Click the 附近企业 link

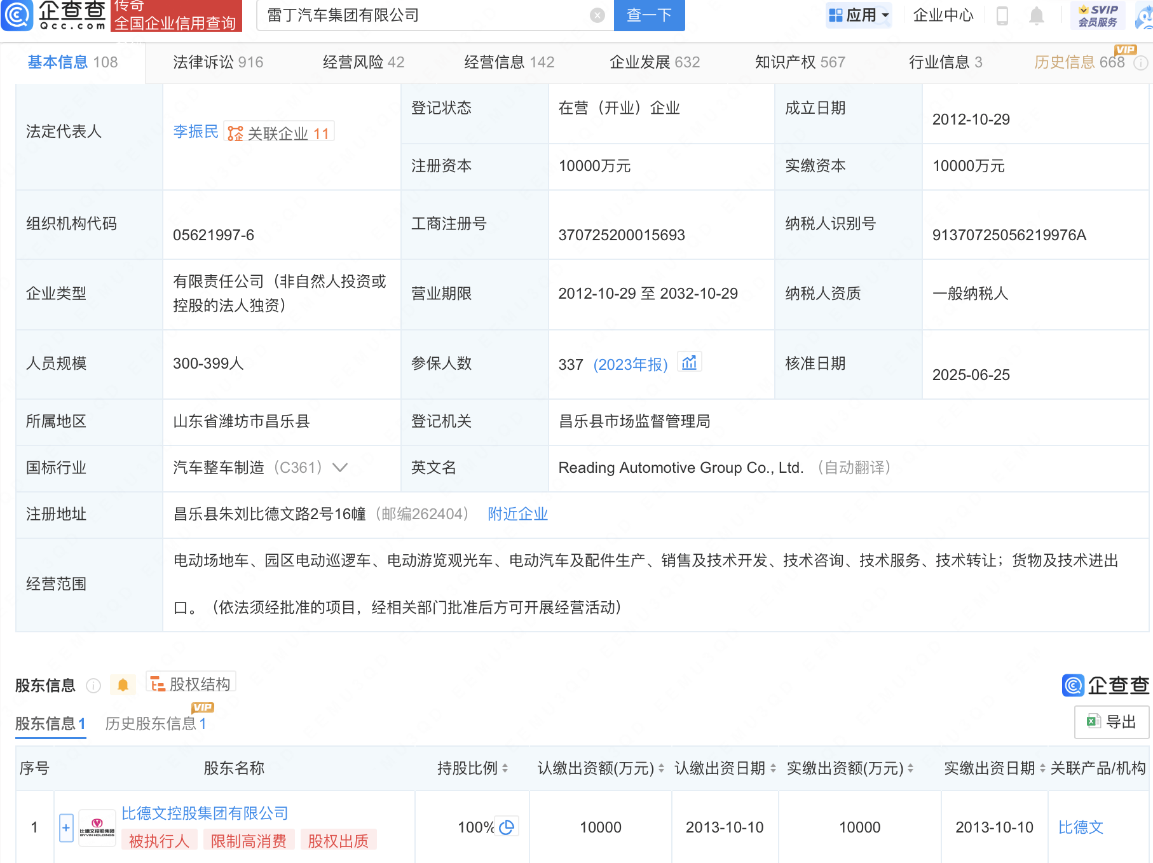point(517,513)
